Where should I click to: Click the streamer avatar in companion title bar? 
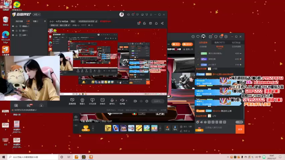121,14
